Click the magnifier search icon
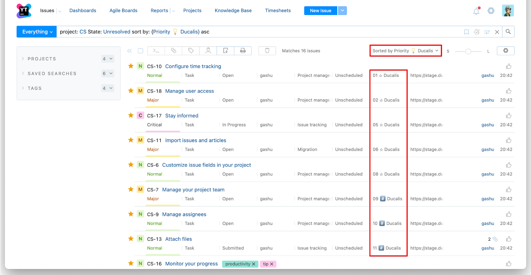531x275 pixels. click(x=508, y=32)
